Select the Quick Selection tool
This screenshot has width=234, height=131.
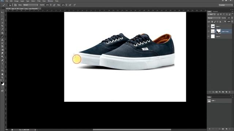[x=2, y=23]
